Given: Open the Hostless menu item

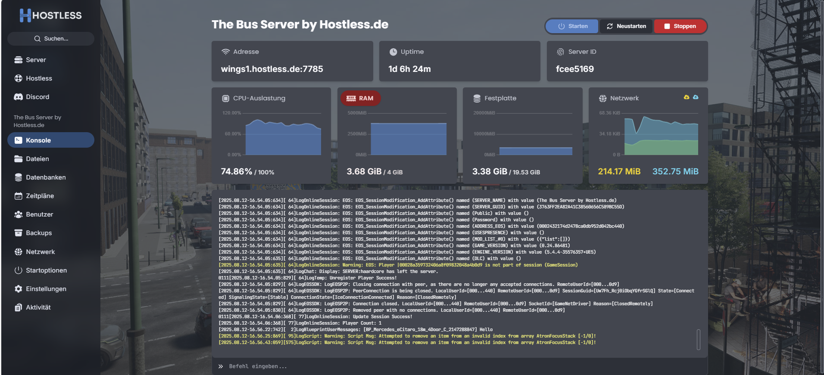Looking at the screenshot, I should pos(51,78).
